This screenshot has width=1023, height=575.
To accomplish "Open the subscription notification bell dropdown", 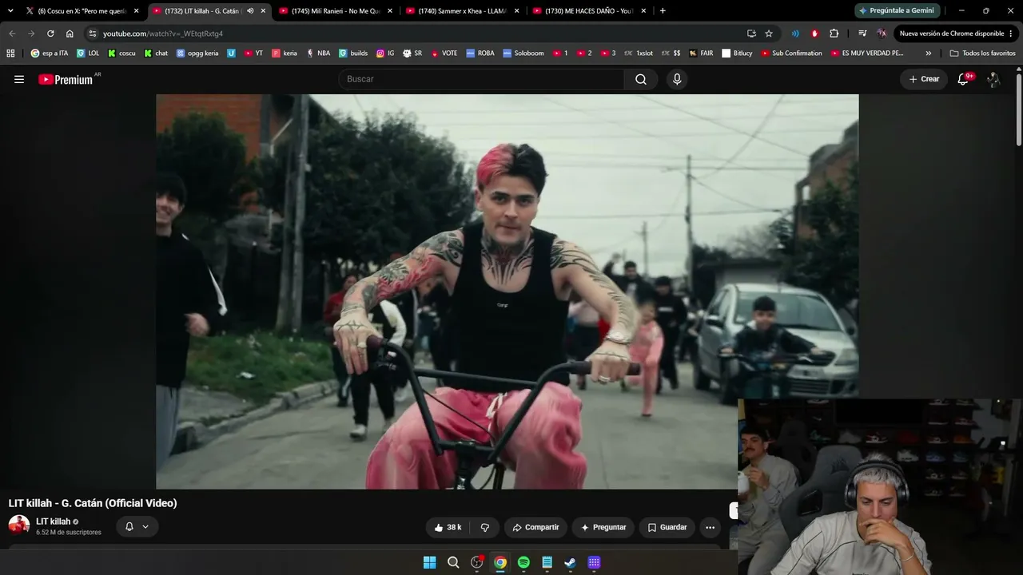I will [137, 527].
